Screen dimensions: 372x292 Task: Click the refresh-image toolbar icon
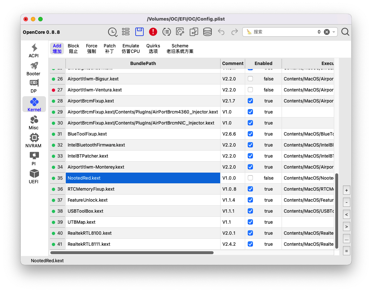pyautogui.click(x=180, y=32)
